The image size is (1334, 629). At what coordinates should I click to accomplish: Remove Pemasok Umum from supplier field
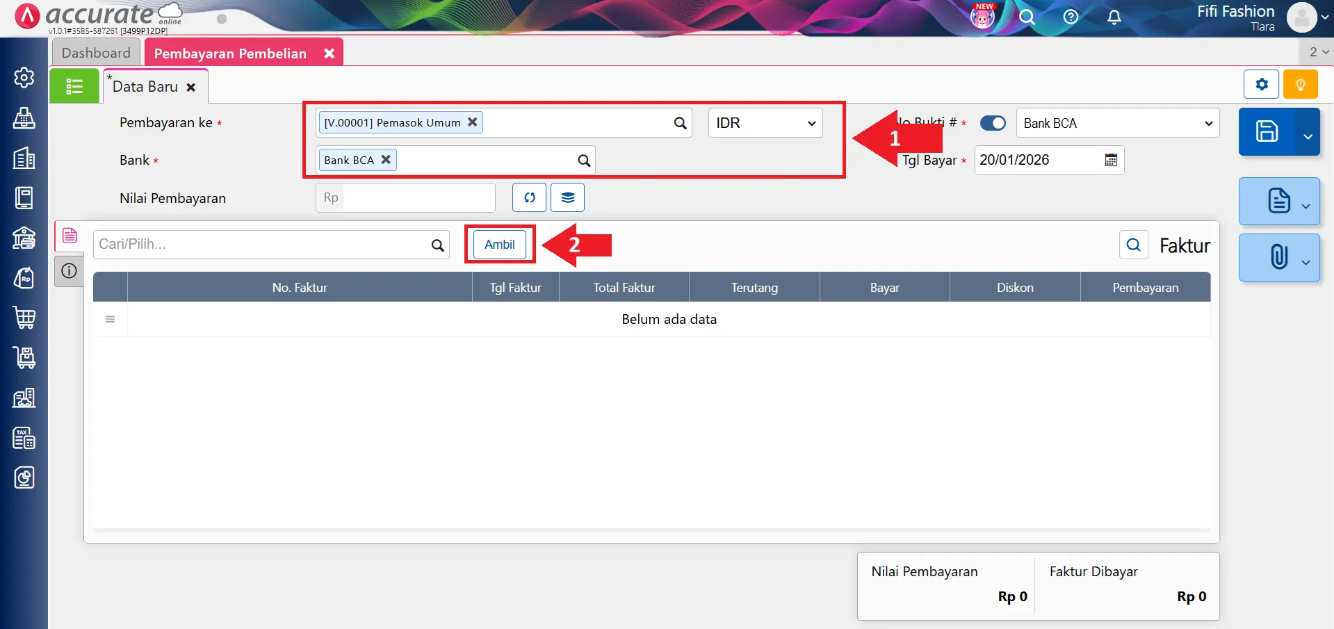[473, 122]
